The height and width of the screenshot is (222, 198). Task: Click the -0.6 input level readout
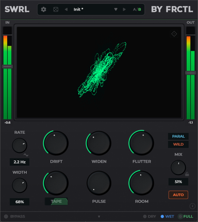click(x=8, y=122)
